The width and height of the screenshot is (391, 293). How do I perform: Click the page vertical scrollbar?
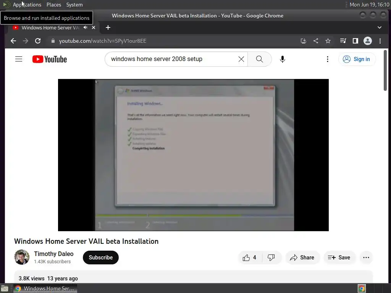(x=385, y=70)
